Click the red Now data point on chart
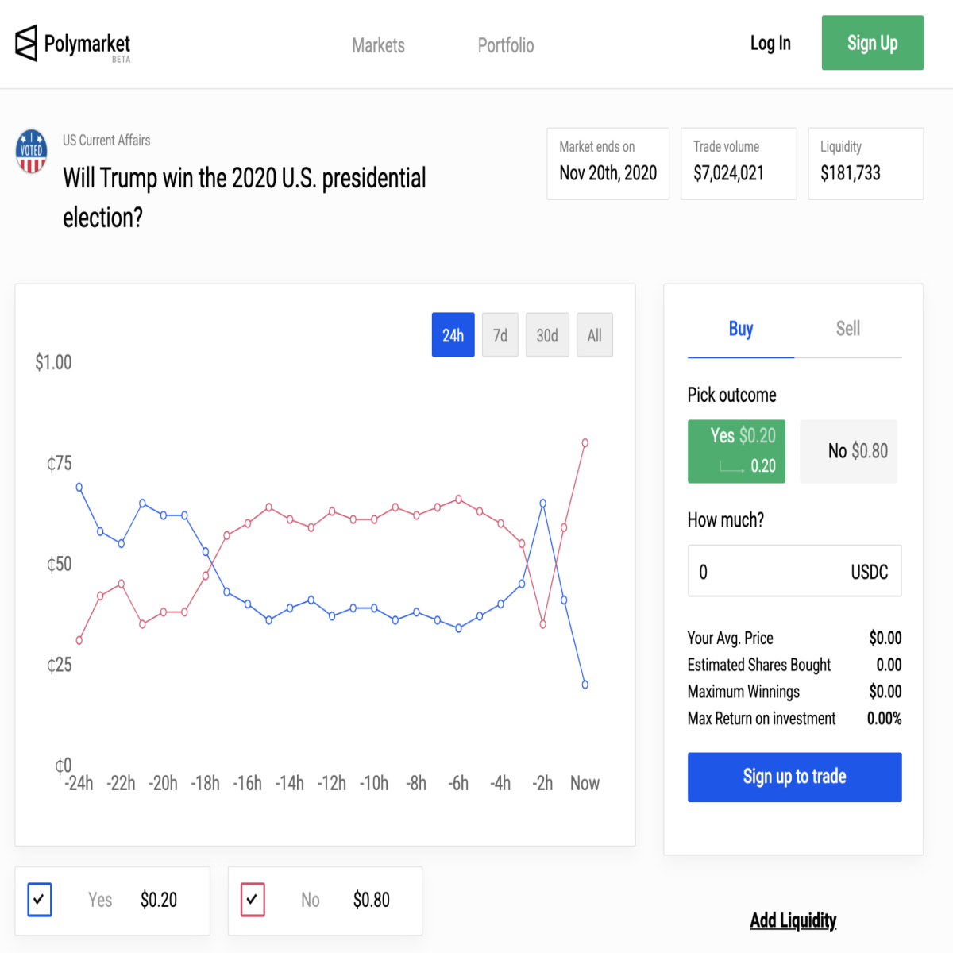Image resolution: width=953 pixels, height=953 pixels. tap(585, 443)
